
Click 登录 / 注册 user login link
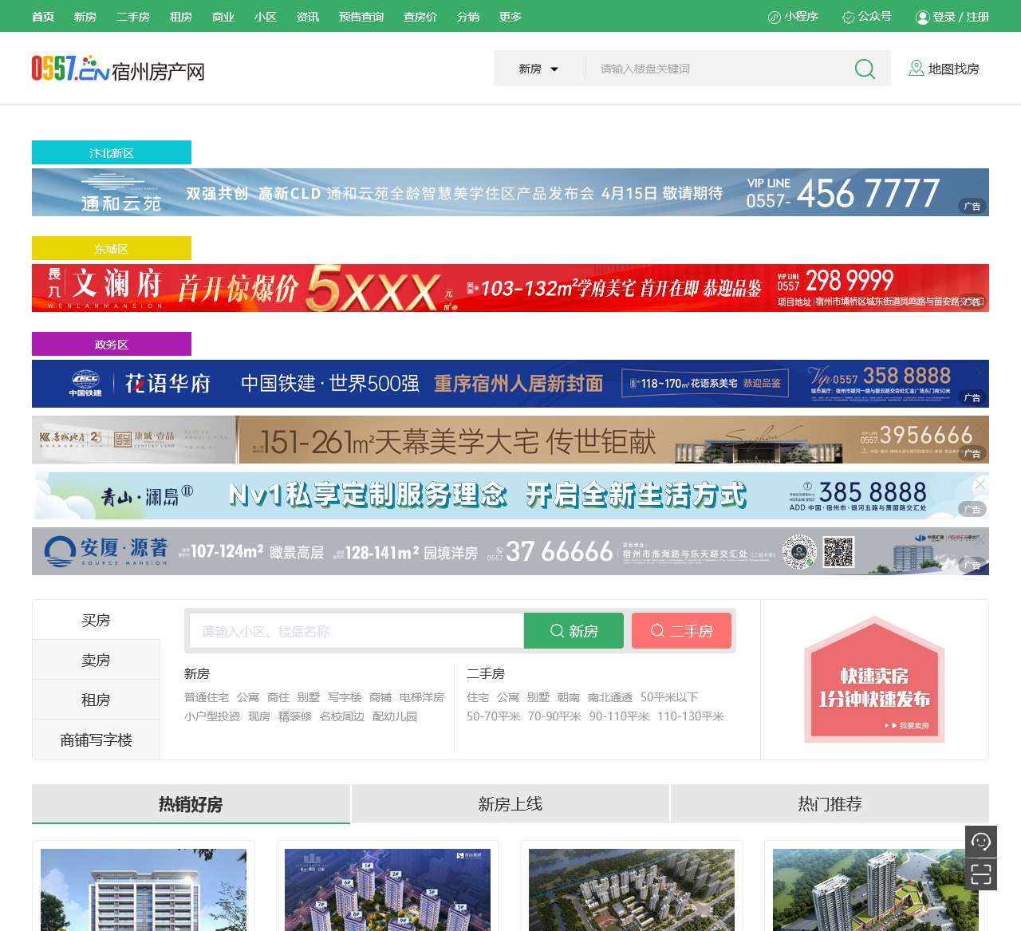click(952, 17)
